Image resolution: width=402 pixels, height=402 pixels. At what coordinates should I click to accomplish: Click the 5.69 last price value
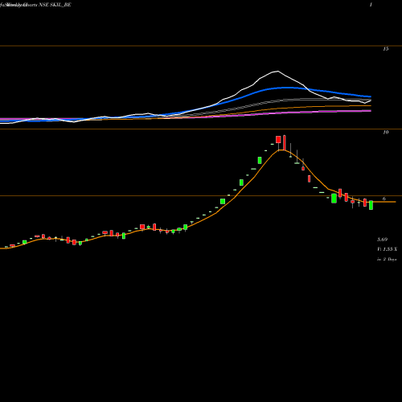point(382,240)
